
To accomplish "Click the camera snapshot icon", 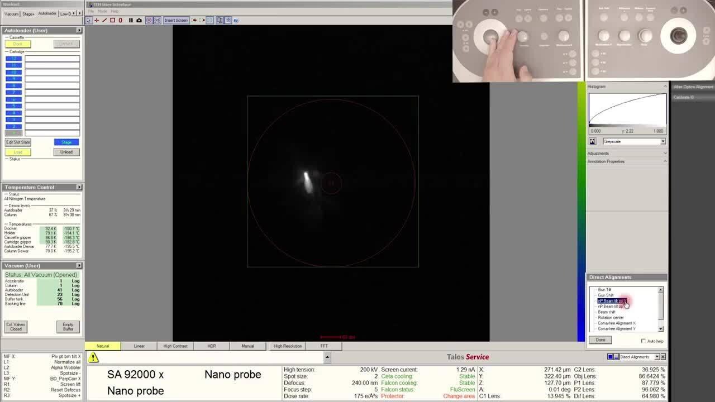I will [139, 20].
